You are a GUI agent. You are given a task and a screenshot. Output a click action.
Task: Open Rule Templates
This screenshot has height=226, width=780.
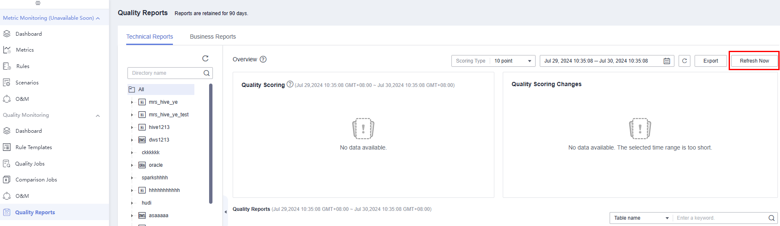pos(34,147)
